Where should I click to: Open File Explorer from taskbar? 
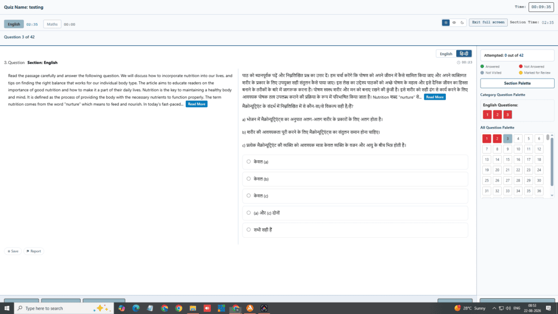click(193, 309)
